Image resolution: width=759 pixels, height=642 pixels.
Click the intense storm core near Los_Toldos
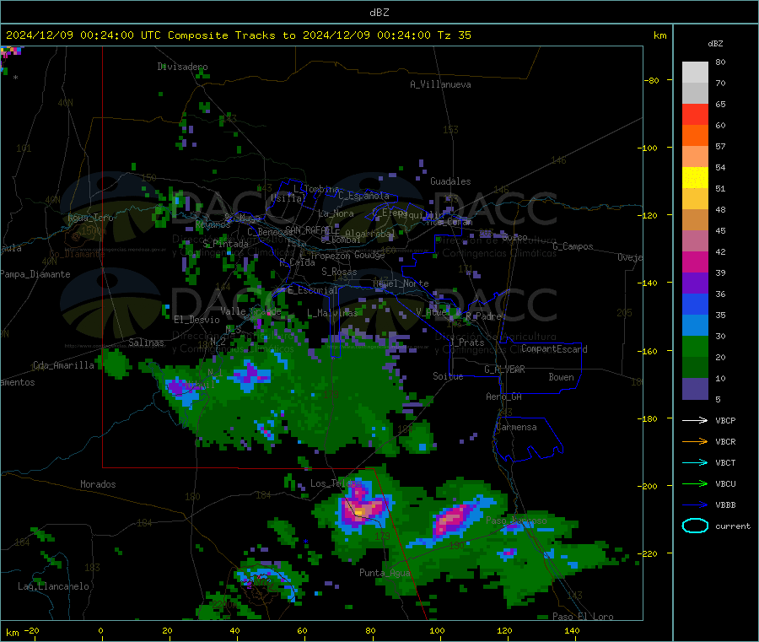(x=361, y=510)
